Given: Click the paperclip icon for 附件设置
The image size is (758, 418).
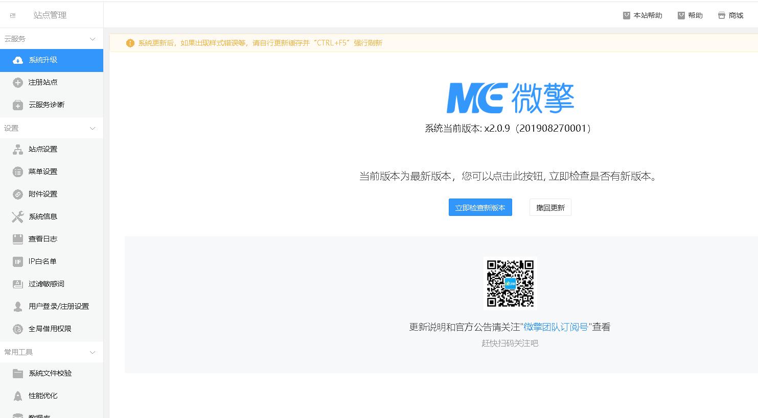Looking at the screenshot, I should [x=18, y=194].
